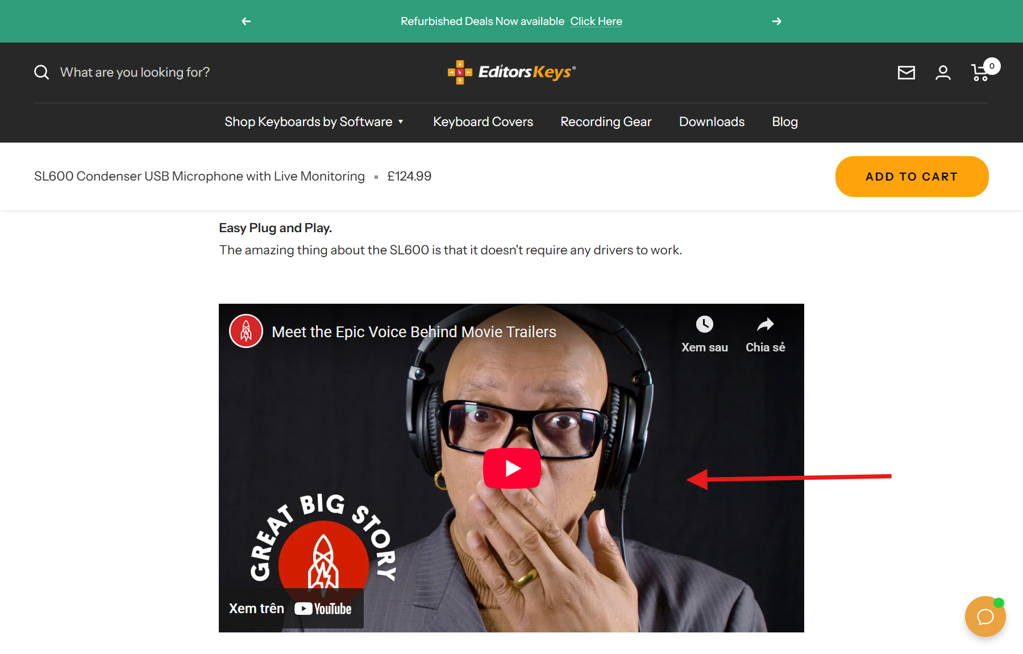This screenshot has height=654, width=1023.
Task: Click the Great Big Story channel avatar
Action: [246, 331]
